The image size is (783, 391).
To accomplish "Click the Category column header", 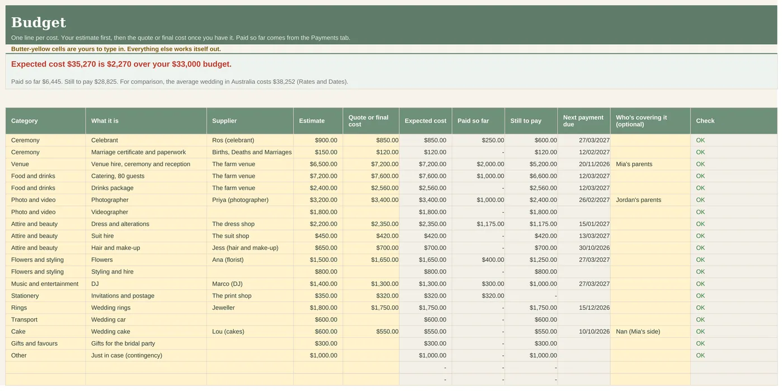I will click(45, 121).
